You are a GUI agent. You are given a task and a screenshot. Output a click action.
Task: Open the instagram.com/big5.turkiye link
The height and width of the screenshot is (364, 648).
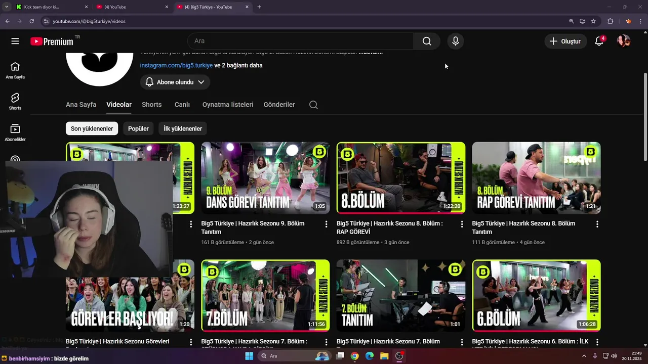[176, 65]
